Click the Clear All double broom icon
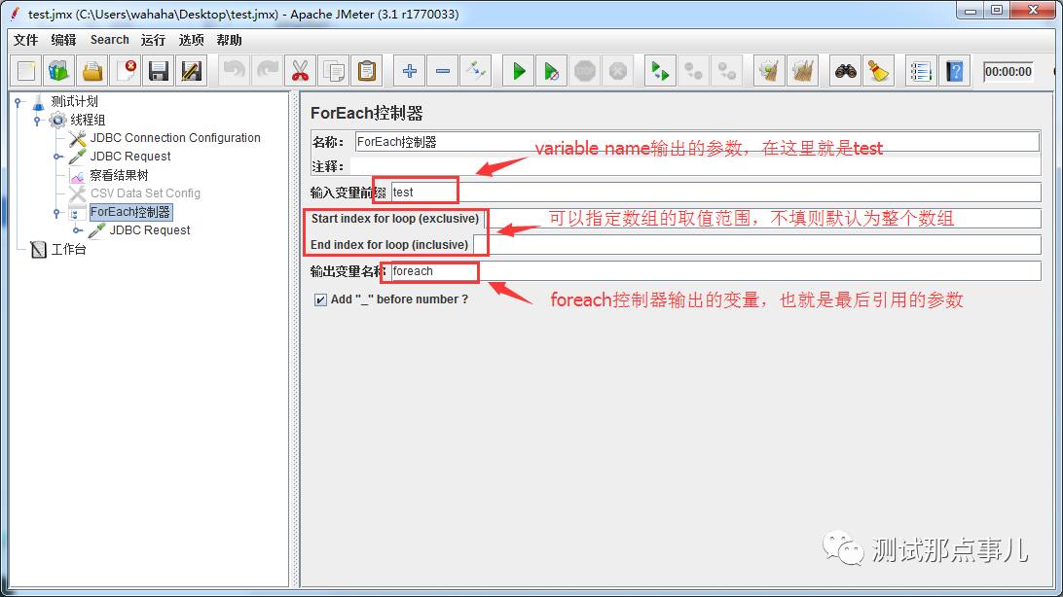 point(803,70)
